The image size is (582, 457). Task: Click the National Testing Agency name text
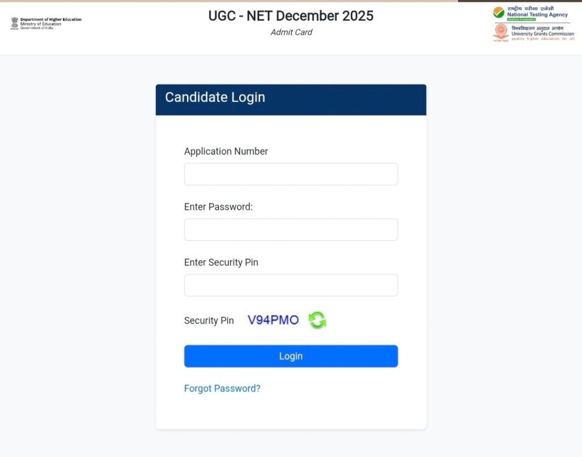pyautogui.click(x=537, y=15)
